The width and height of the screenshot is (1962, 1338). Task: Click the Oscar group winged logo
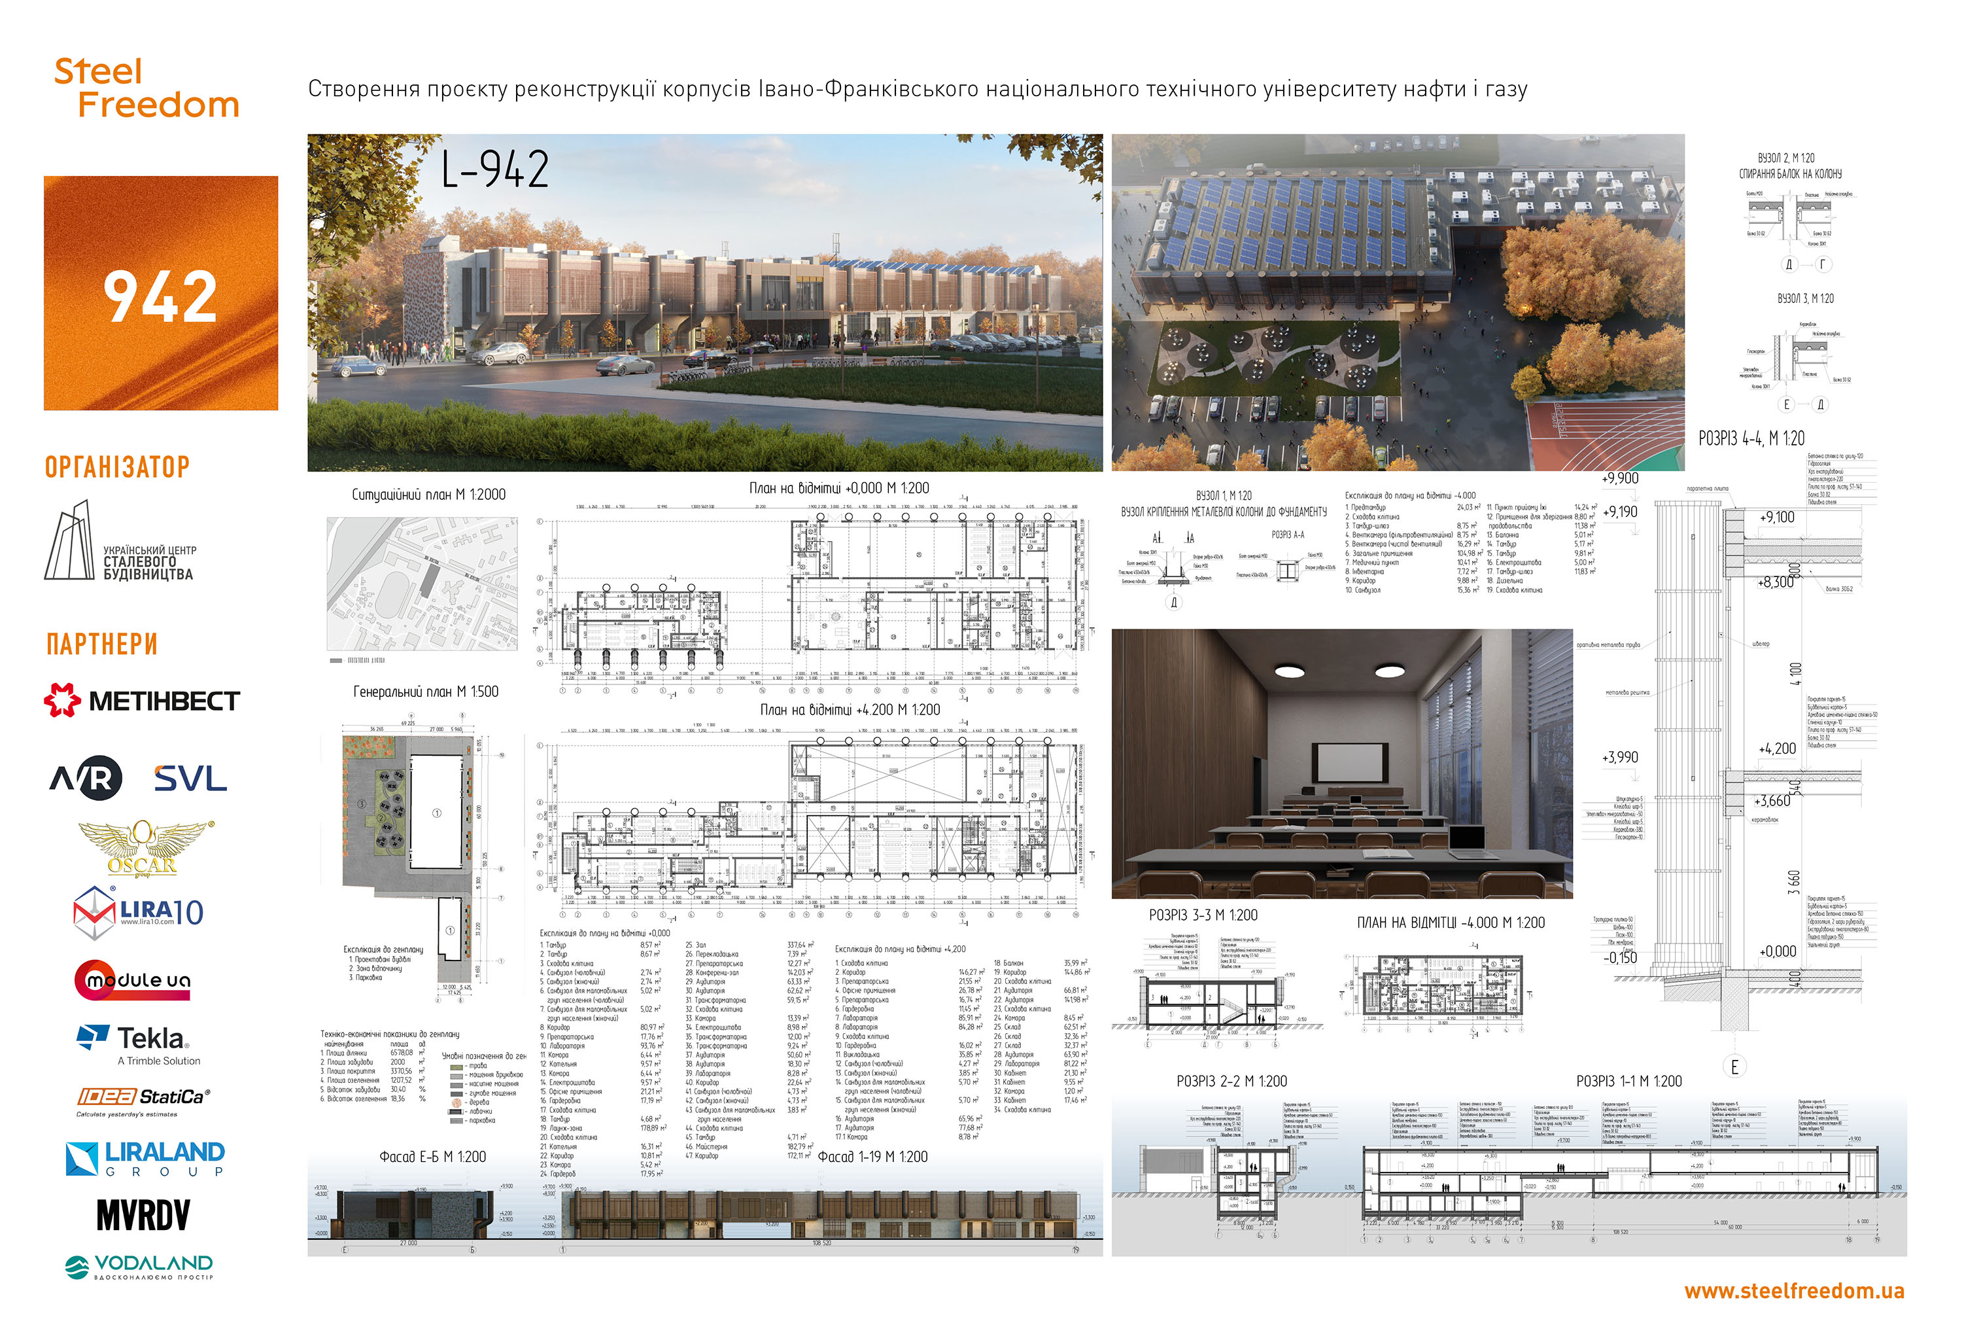point(143,847)
